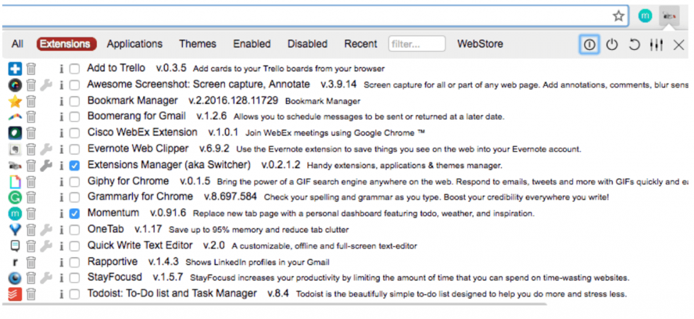Open the Momentum toolbar icon in Chrome
This screenshot has width=694, height=319.
click(645, 16)
